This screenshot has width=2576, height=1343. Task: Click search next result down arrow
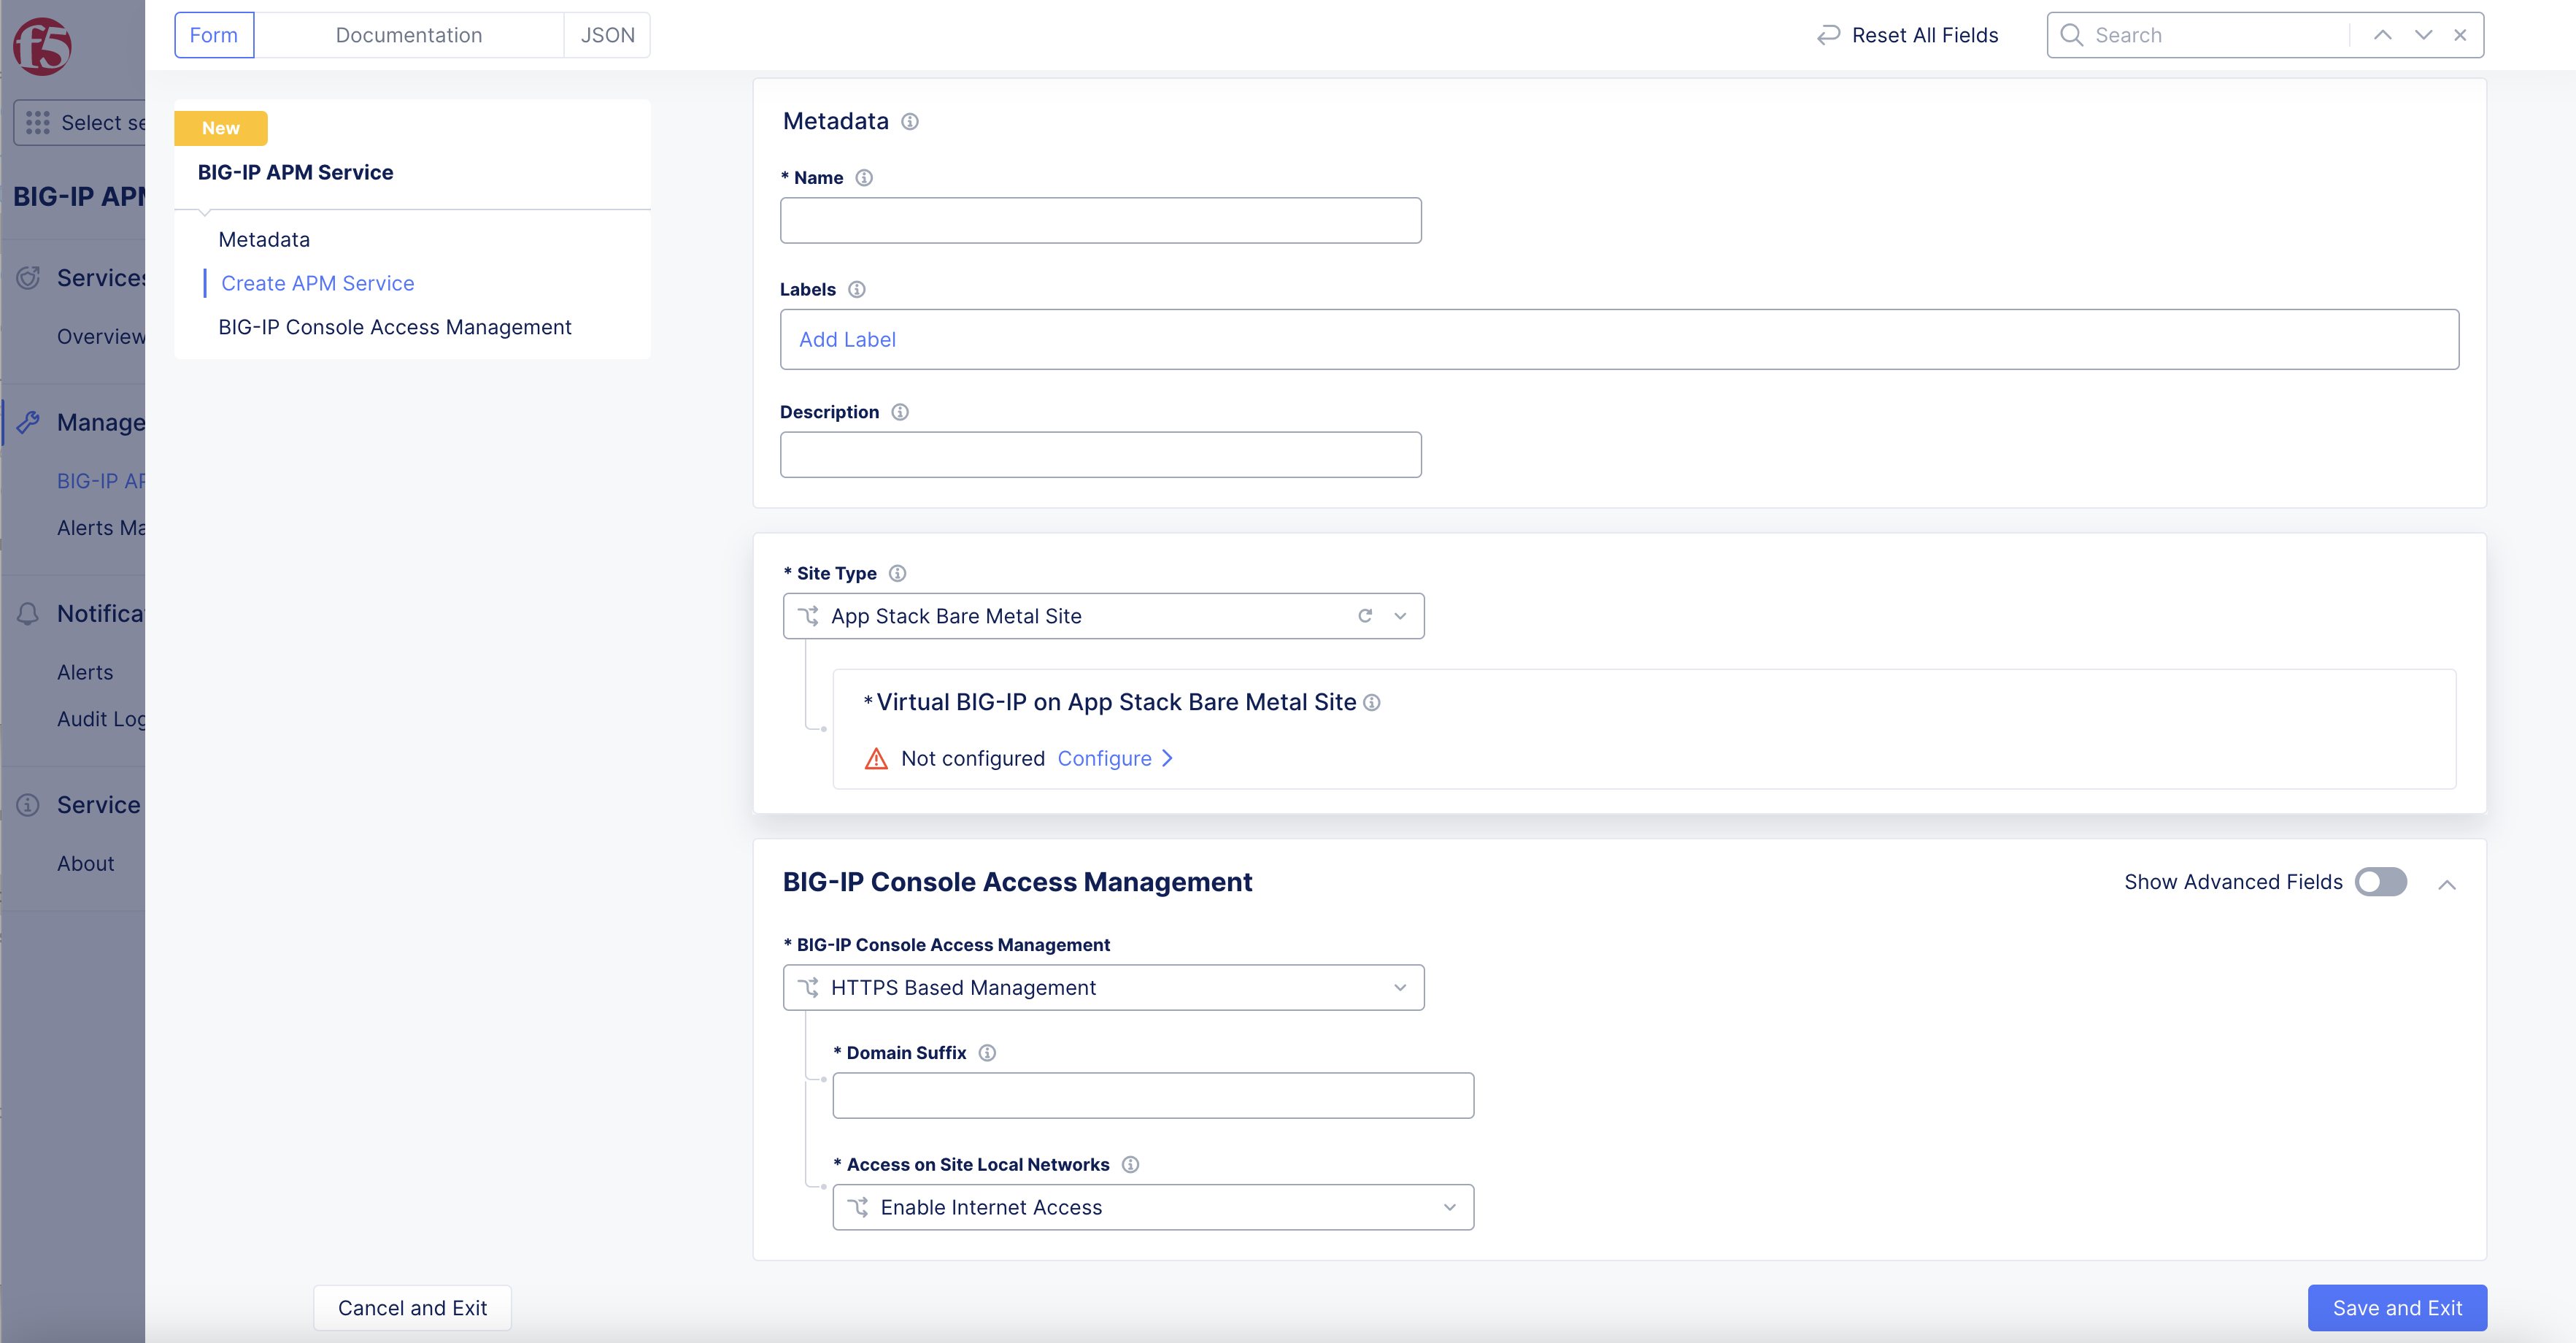2424,35
